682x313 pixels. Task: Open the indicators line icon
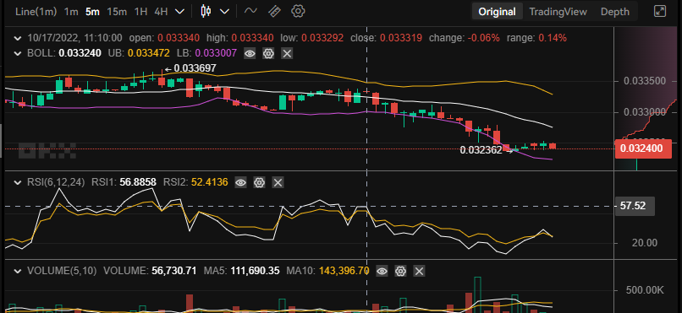[250, 11]
